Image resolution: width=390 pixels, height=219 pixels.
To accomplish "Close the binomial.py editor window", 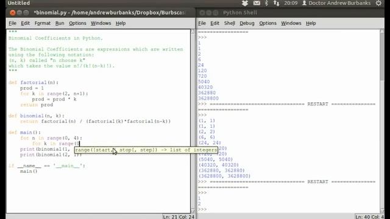I will coord(12,12).
